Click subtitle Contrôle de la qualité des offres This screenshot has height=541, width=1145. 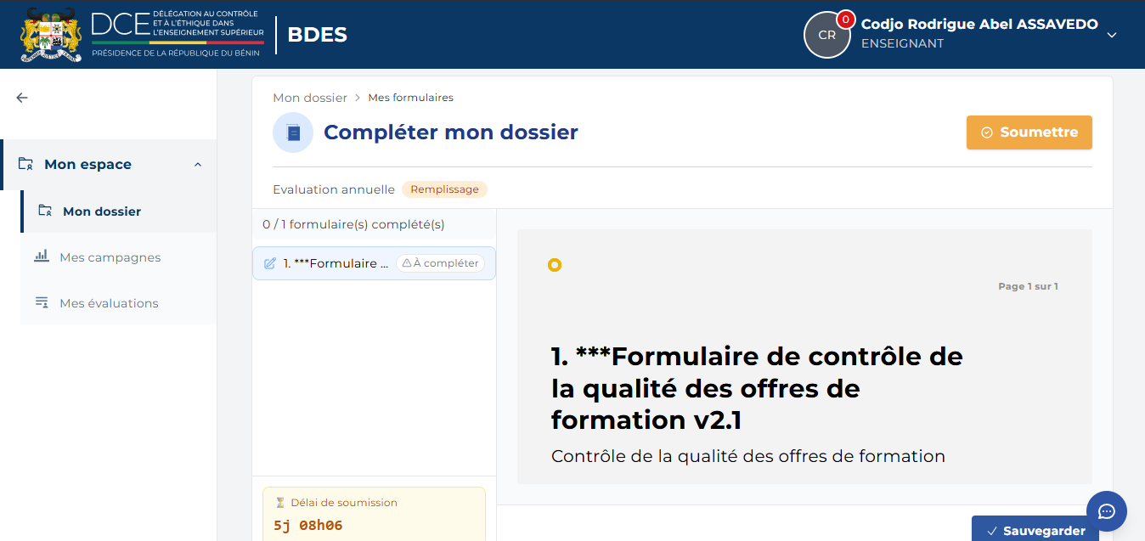coord(748,456)
